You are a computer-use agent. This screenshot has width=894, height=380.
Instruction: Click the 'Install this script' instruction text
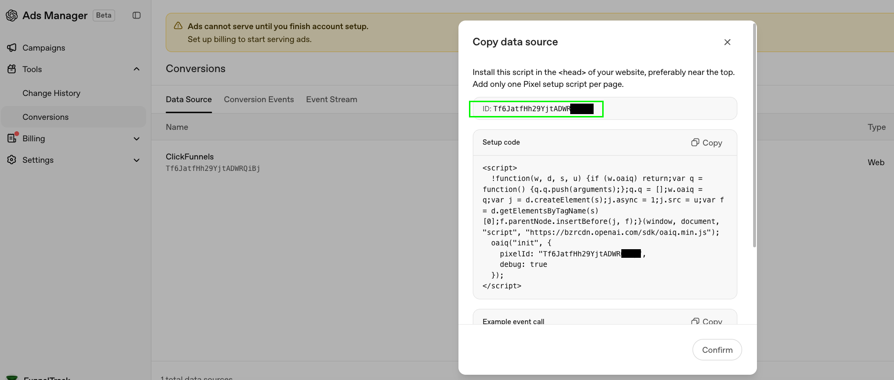click(604, 78)
